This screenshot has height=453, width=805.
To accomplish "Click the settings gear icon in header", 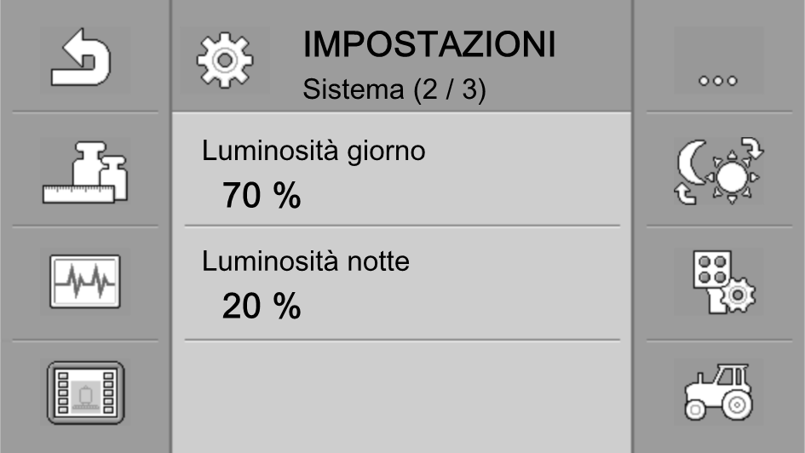I will (x=225, y=60).
